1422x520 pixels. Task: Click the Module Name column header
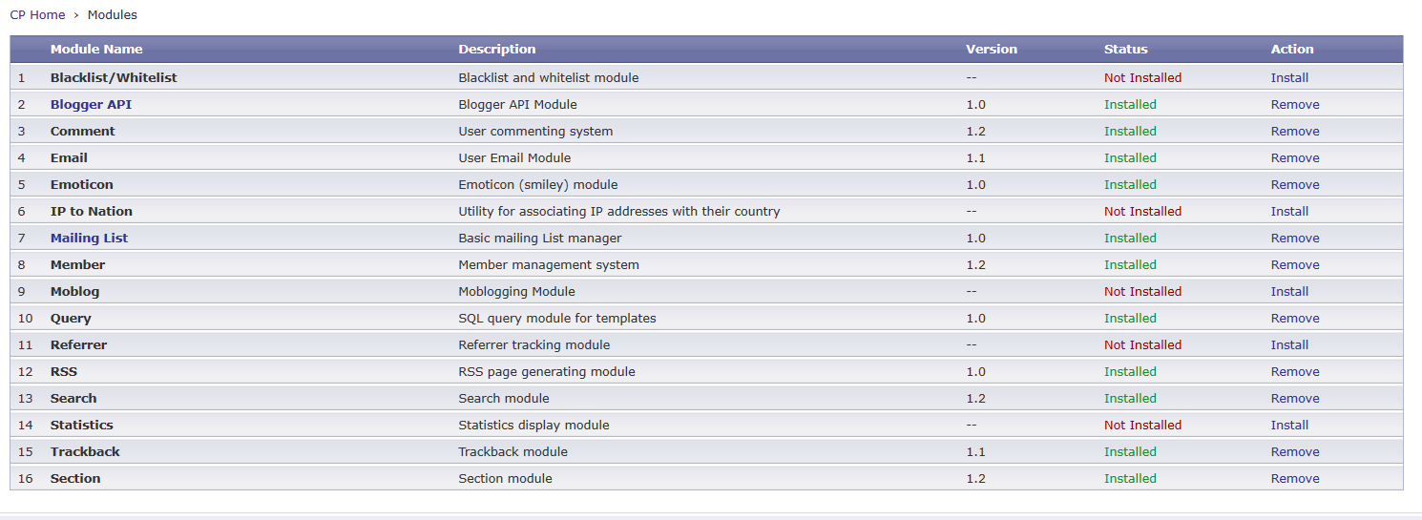click(x=96, y=49)
